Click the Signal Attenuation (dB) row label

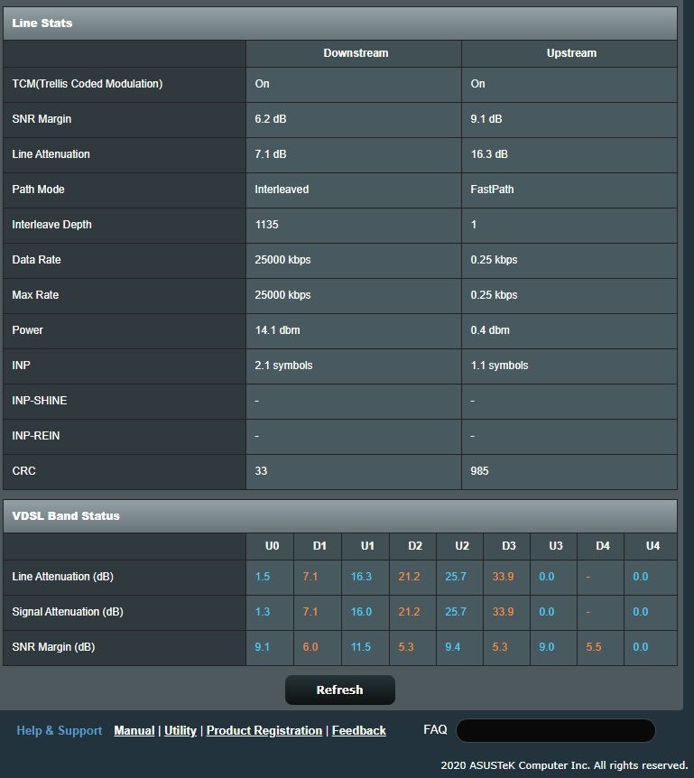coord(68,612)
